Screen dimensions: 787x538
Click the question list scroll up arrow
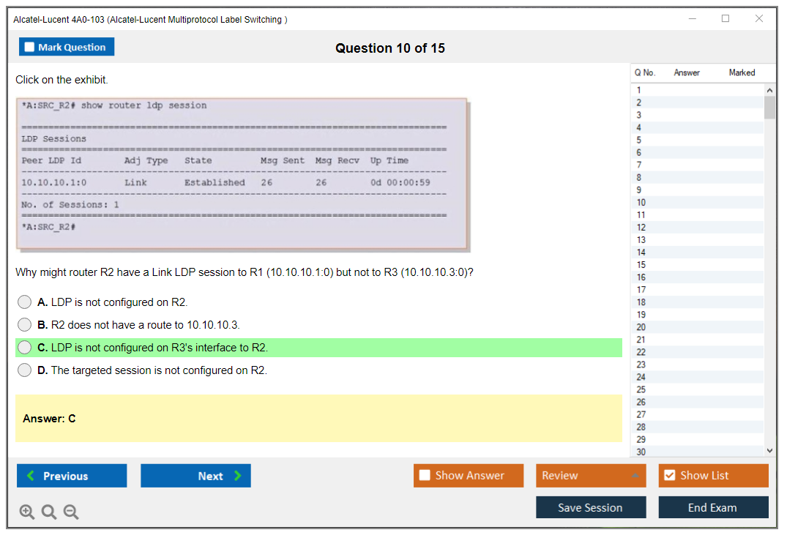coord(769,90)
